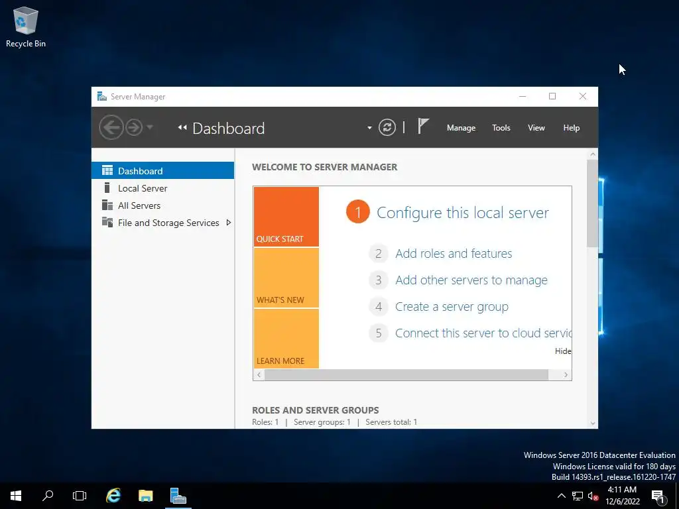This screenshot has width=679, height=509.
Task: Open the Recycle Bin desktop icon
Action: (26, 27)
